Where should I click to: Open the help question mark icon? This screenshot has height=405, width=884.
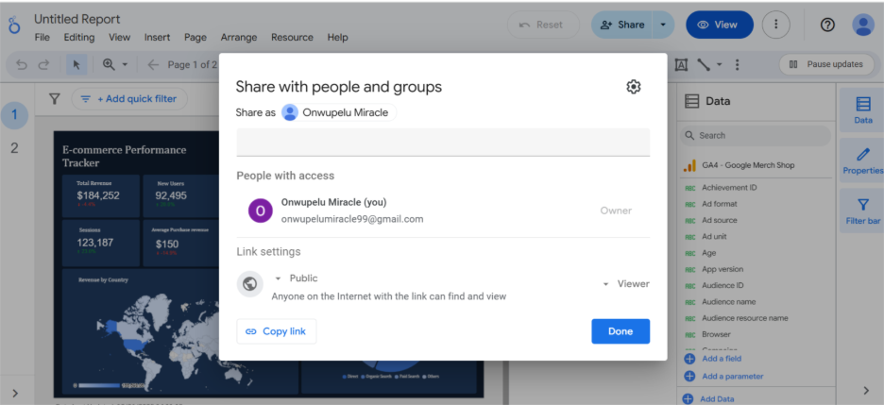click(x=827, y=25)
